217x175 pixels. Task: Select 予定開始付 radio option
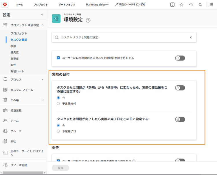pos(58,104)
